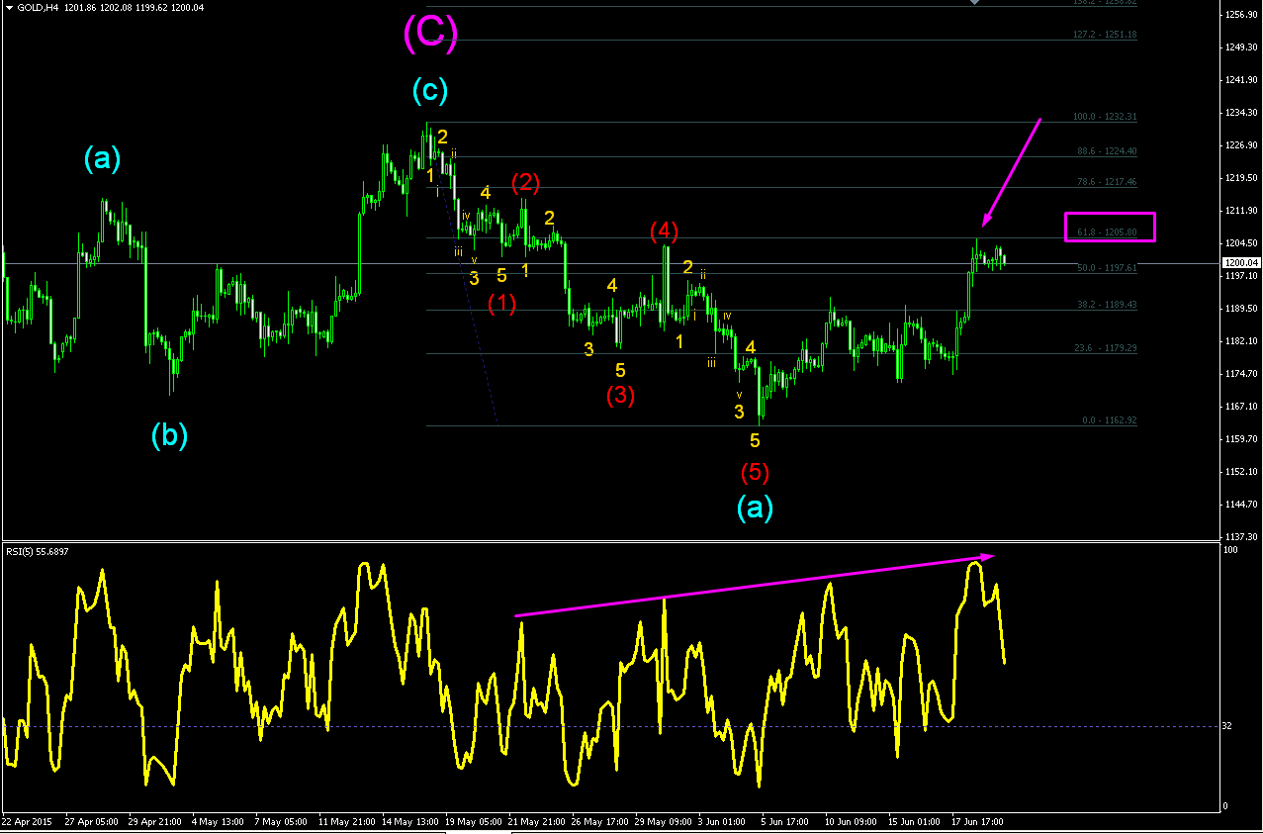The image size is (1263, 834).
Task: Click 29 Apr 21:00 on the time axis
Action: [154, 821]
